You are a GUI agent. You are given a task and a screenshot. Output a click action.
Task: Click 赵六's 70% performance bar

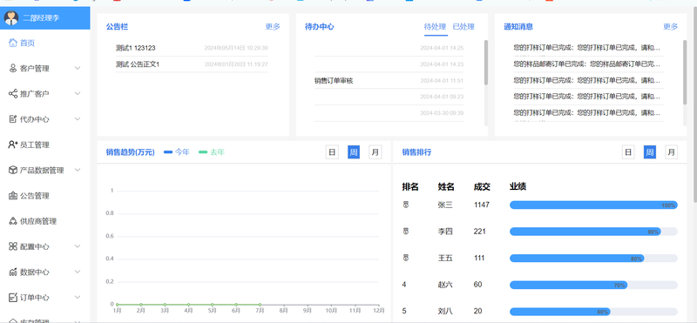point(569,285)
